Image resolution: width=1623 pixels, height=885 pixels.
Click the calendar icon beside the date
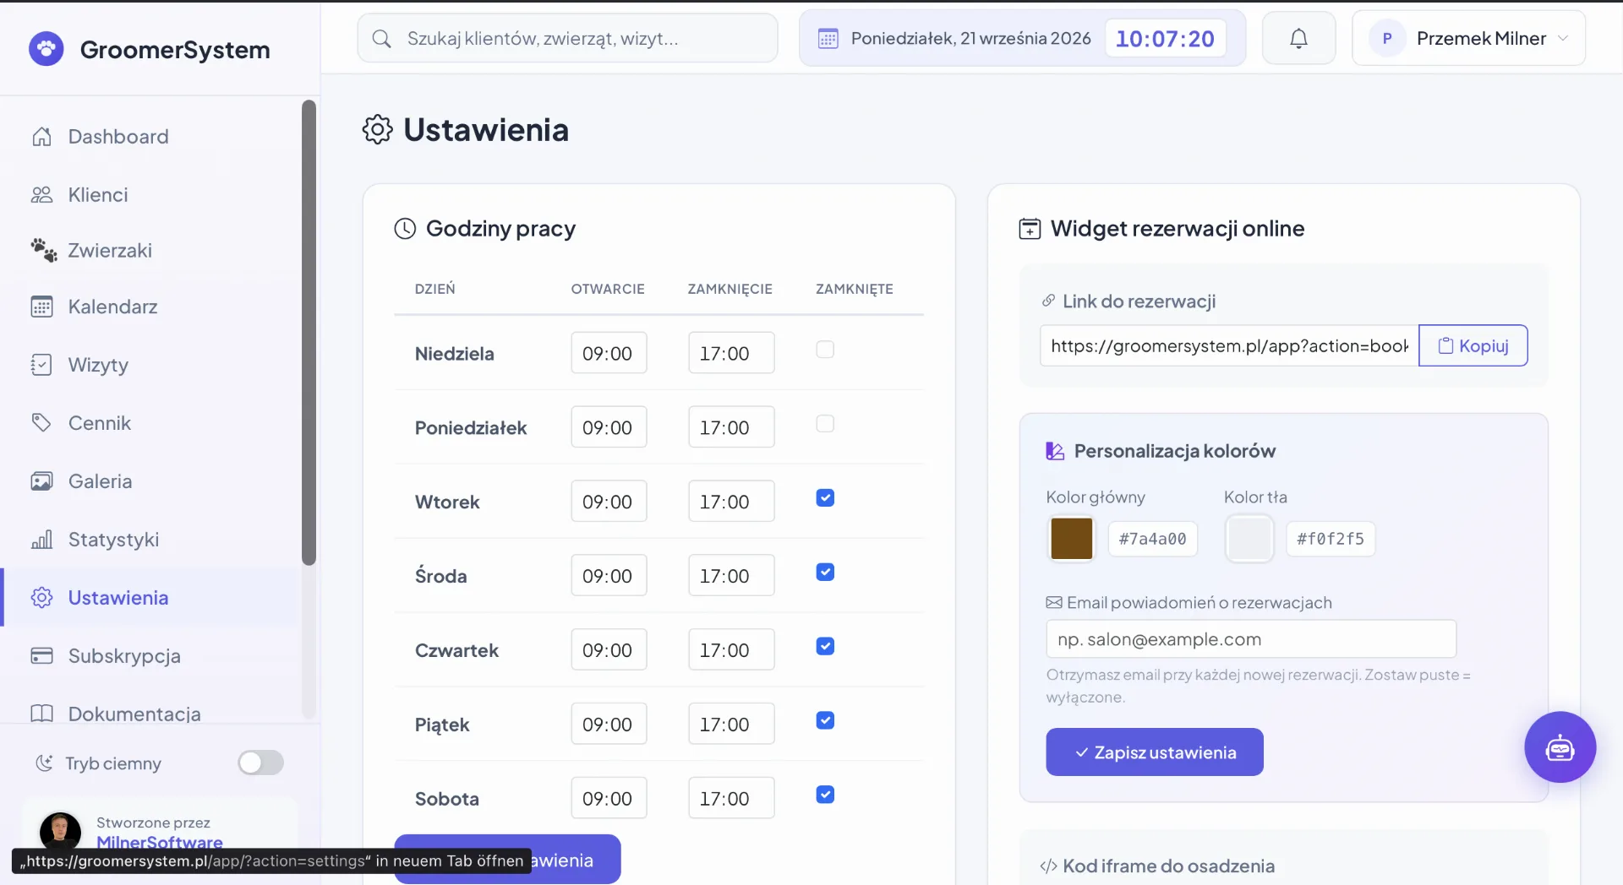click(828, 39)
